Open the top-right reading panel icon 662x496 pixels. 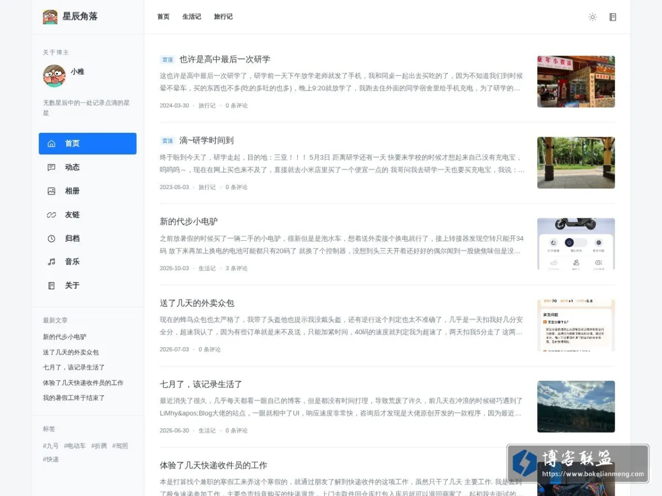coord(612,17)
